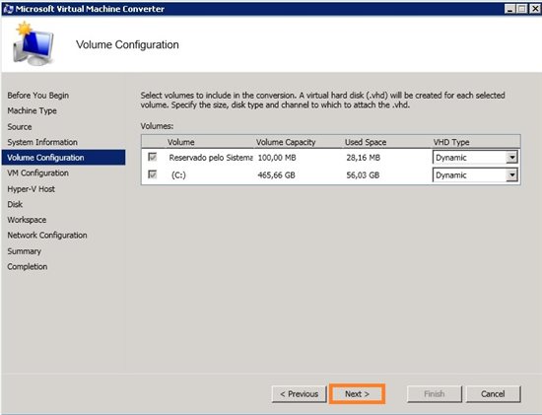The image size is (542, 415).
Task: Close the Virtual Machine Converter window
Action: [534, 9]
